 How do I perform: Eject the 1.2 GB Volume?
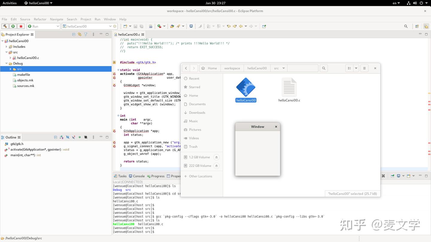click(216, 157)
